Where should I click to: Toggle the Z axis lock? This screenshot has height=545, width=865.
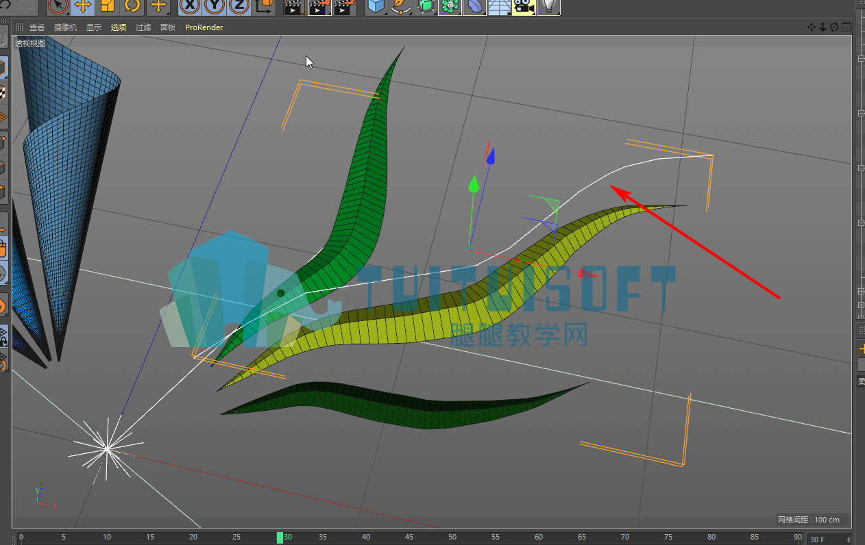(239, 7)
